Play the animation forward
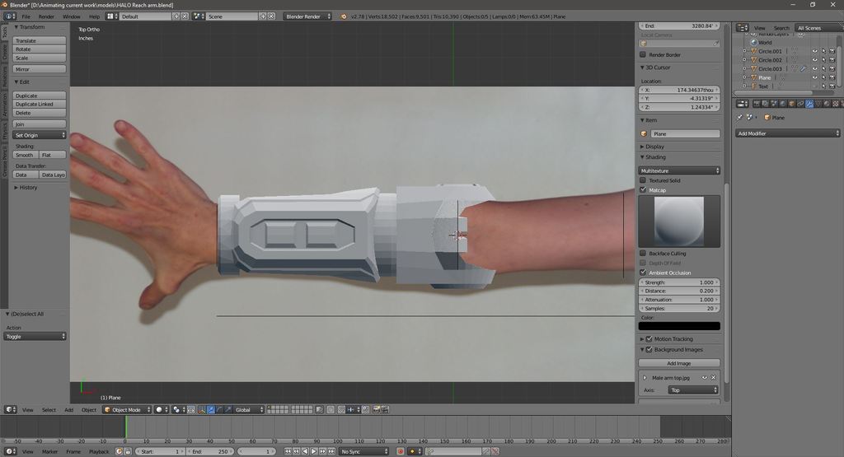The image size is (844, 457). (x=314, y=451)
